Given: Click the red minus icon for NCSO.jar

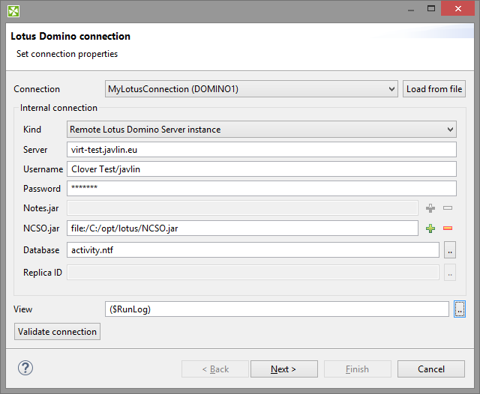Looking at the screenshot, I should click(x=448, y=228).
